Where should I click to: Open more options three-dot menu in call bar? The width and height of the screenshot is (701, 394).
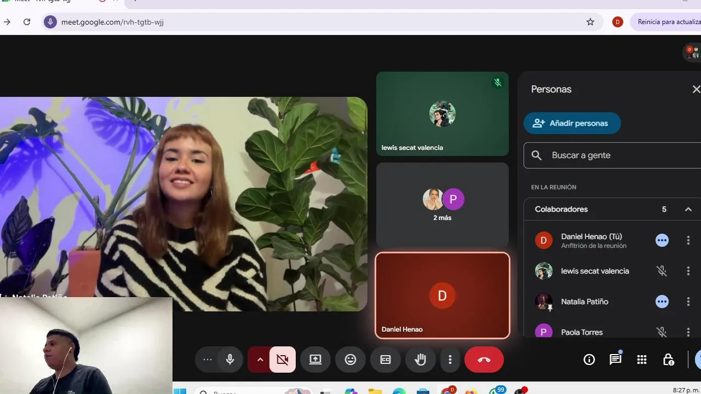pyautogui.click(x=450, y=360)
